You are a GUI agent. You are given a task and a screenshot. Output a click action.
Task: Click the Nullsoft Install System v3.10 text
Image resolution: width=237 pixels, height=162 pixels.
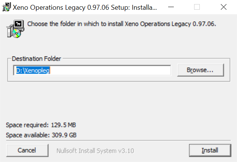click(95, 151)
